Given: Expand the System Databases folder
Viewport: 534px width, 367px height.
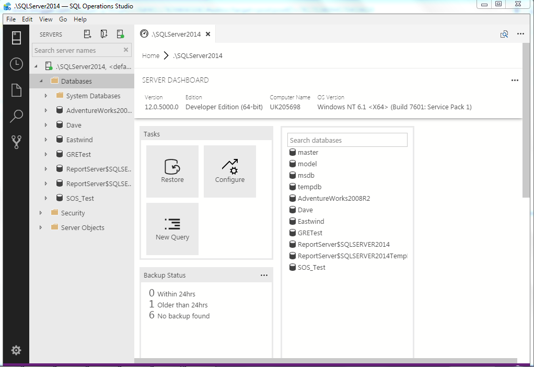Looking at the screenshot, I should pos(46,96).
